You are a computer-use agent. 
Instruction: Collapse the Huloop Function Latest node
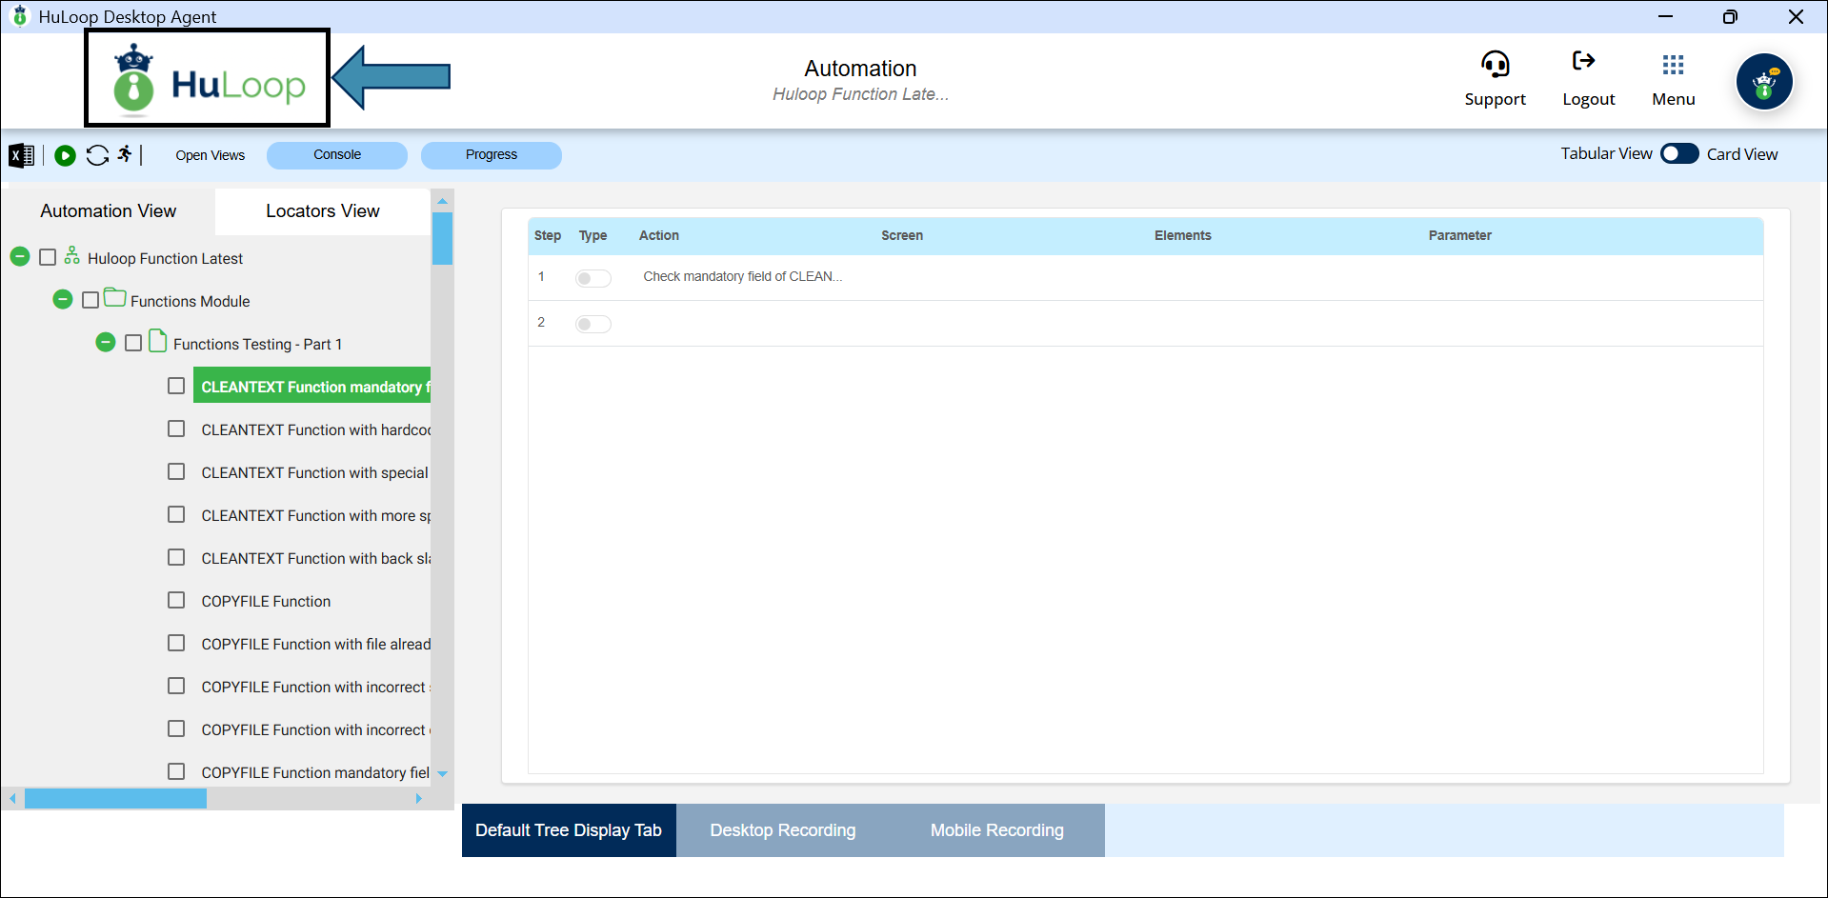point(20,257)
